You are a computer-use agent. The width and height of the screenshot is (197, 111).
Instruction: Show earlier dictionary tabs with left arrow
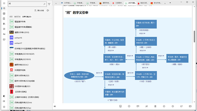(x=56, y=3)
